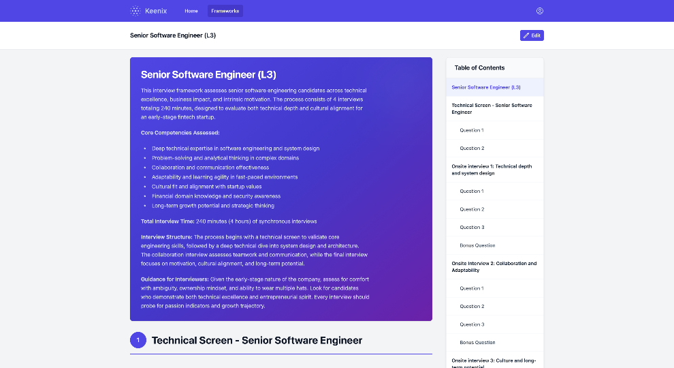Open Bonus Question under Onsite interview 1
Viewport: 674px width, 368px height.
click(x=477, y=245)
